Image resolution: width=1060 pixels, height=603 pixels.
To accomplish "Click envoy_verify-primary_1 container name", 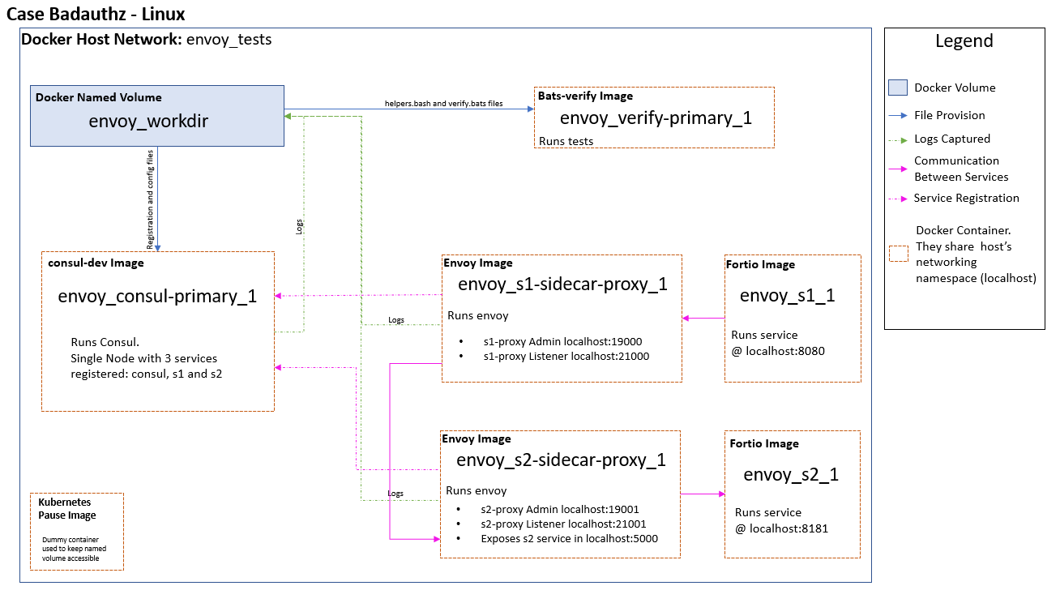I will pyautogui.click(x=656, y=118).
